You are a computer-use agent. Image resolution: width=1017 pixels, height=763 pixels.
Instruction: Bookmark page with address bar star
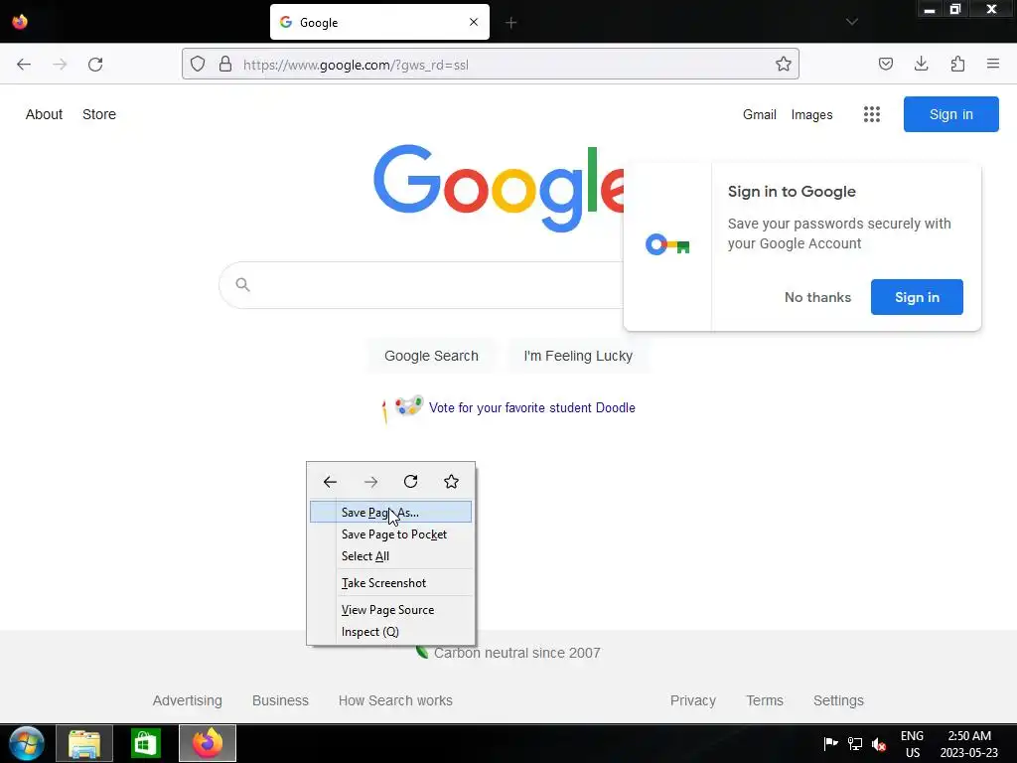point(784,65)
